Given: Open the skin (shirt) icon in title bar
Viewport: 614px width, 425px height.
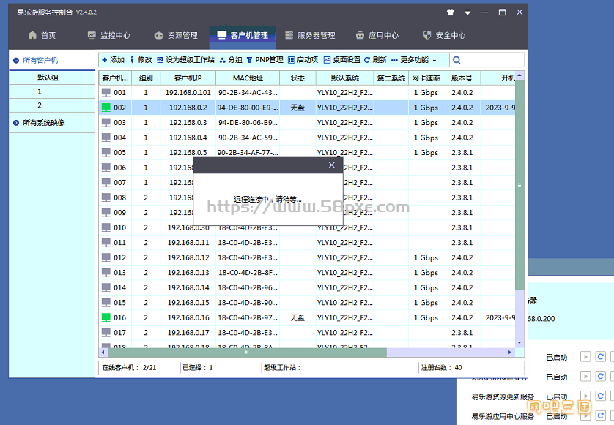Looking at the screenshot, I should tap(451, 12).
